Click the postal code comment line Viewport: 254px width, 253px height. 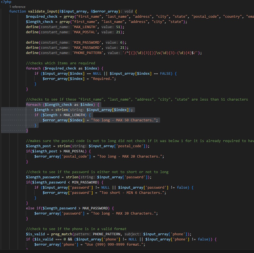(140, 141)
